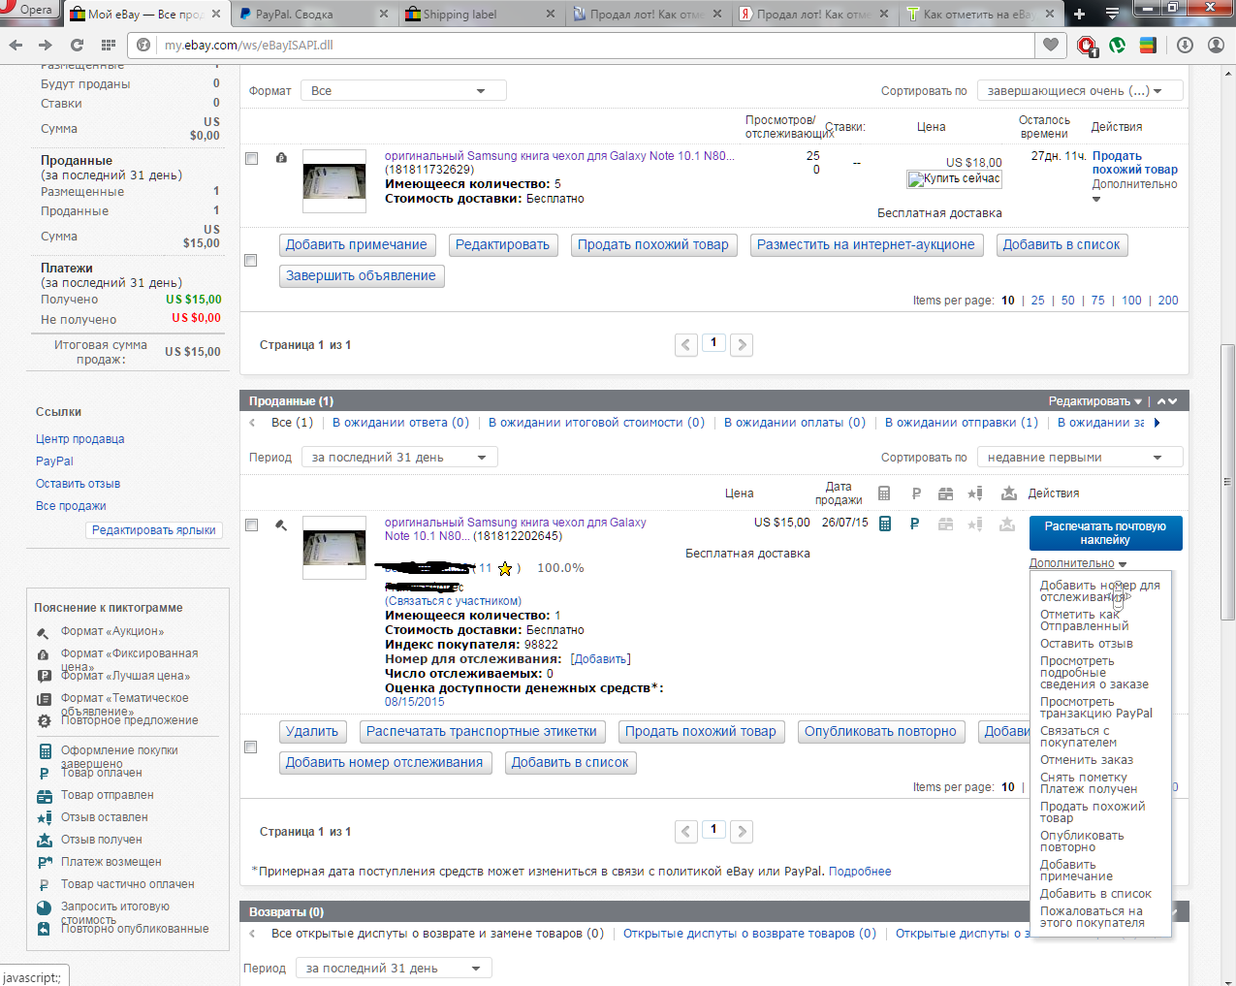The width and height of the screenshot is (1236, 986).
Task: Click the 'Завершить объявление' button
Action: point(362,275)
